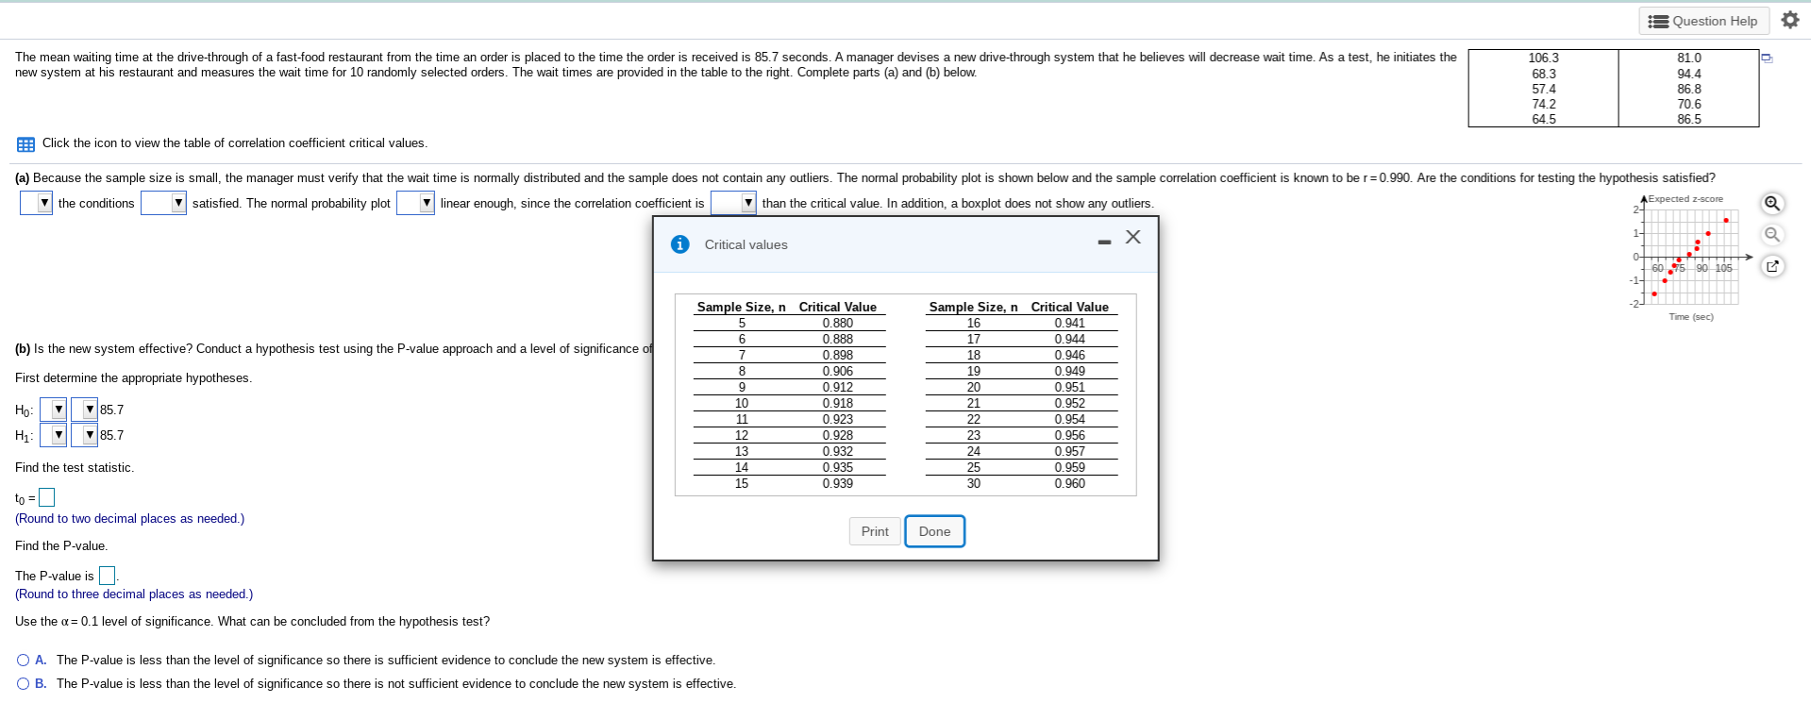
Task: Open the settings gear icon
Action: (1790, 20)
